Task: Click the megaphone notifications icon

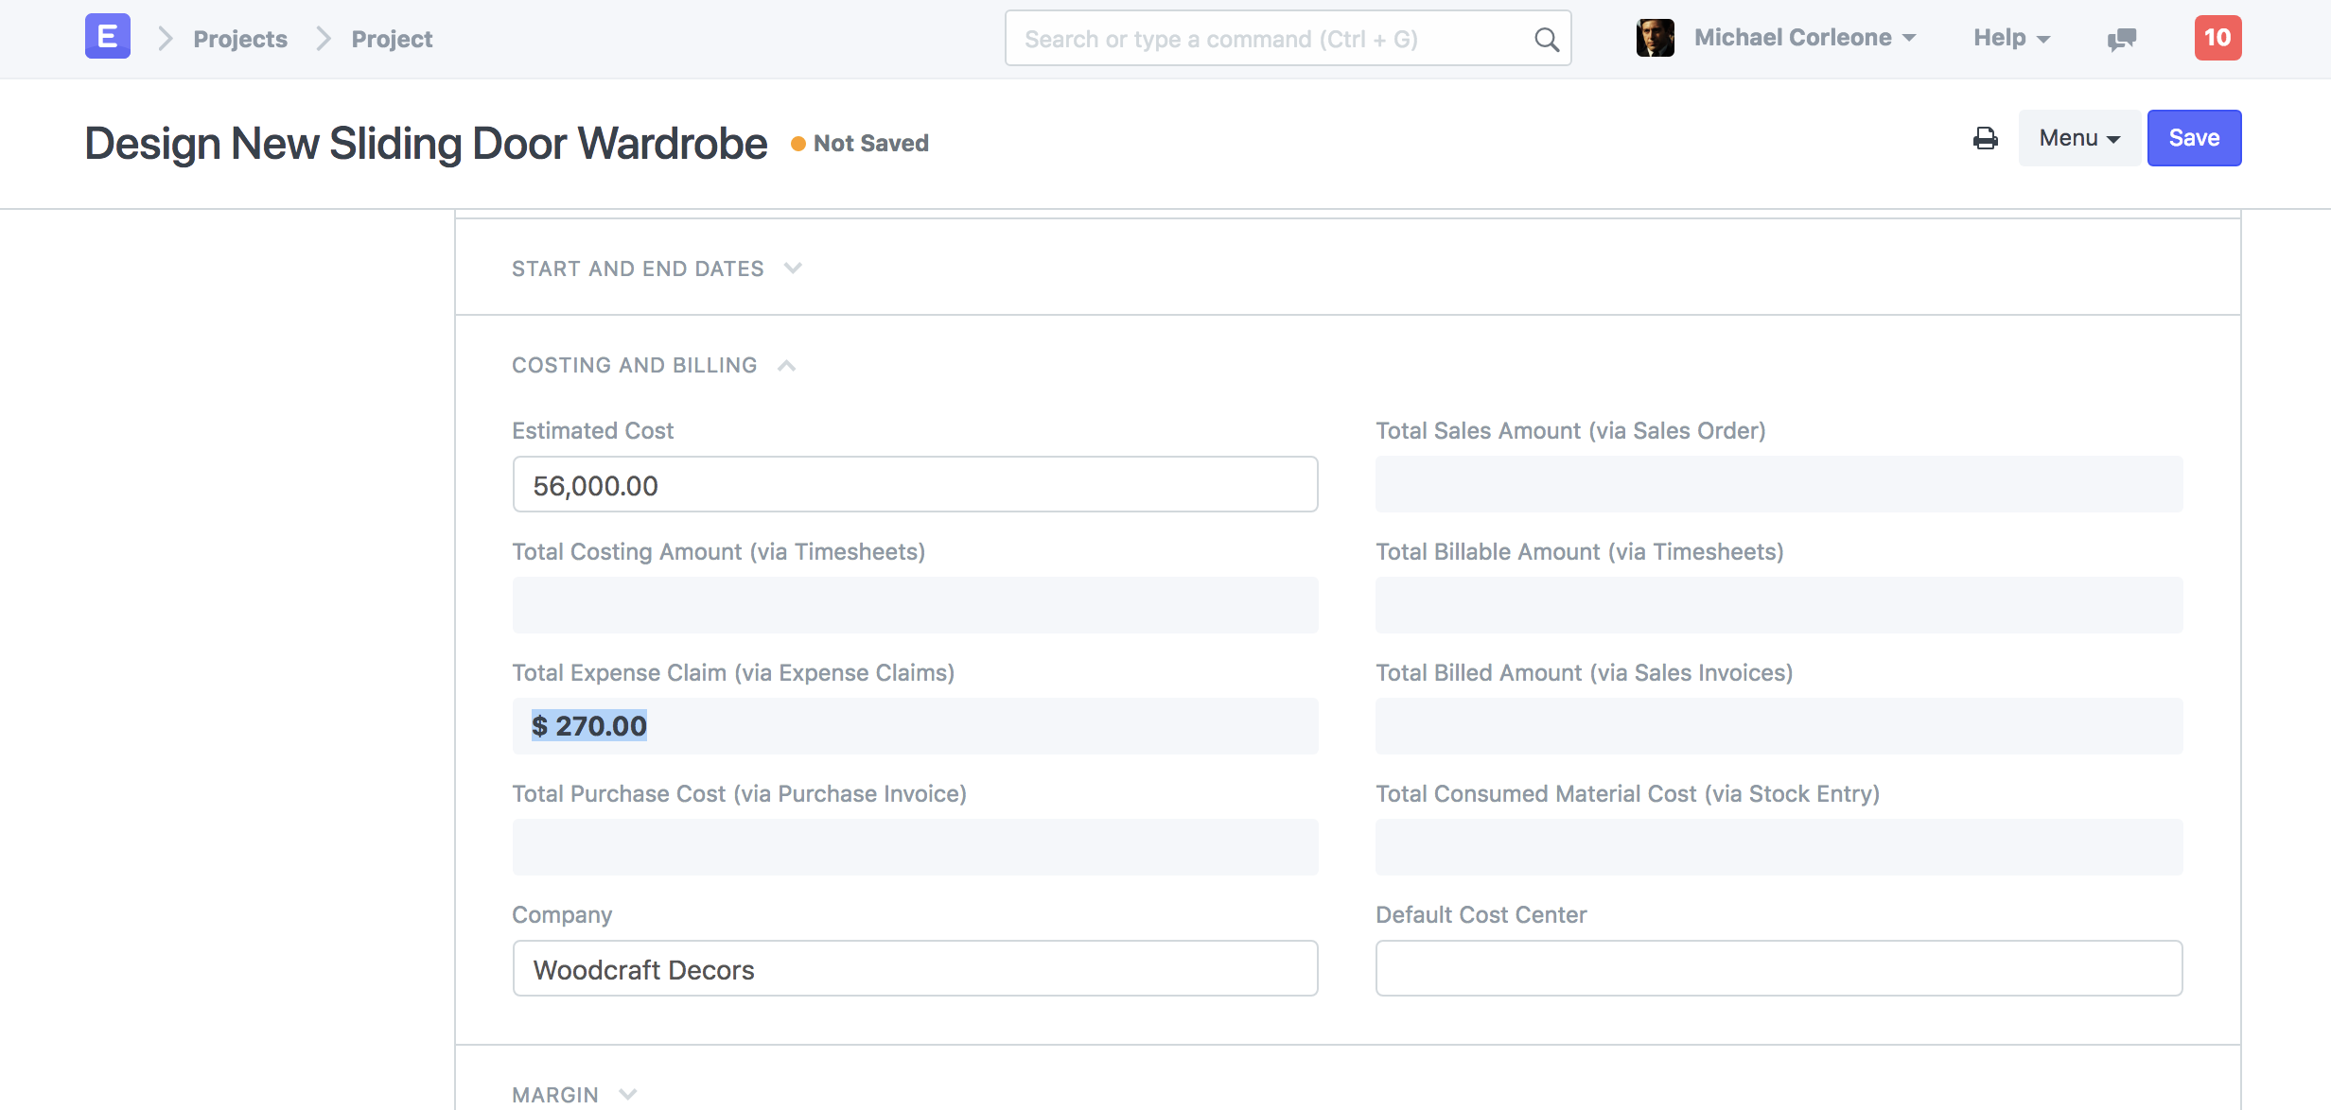Action: (x=2121, y=39)
